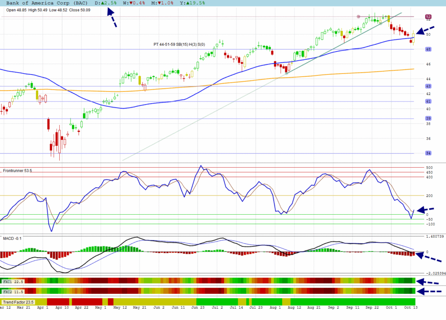Screen dimensions: 446x320
Task: Select the 43 price level tag
Action: (x=428, y=86)
